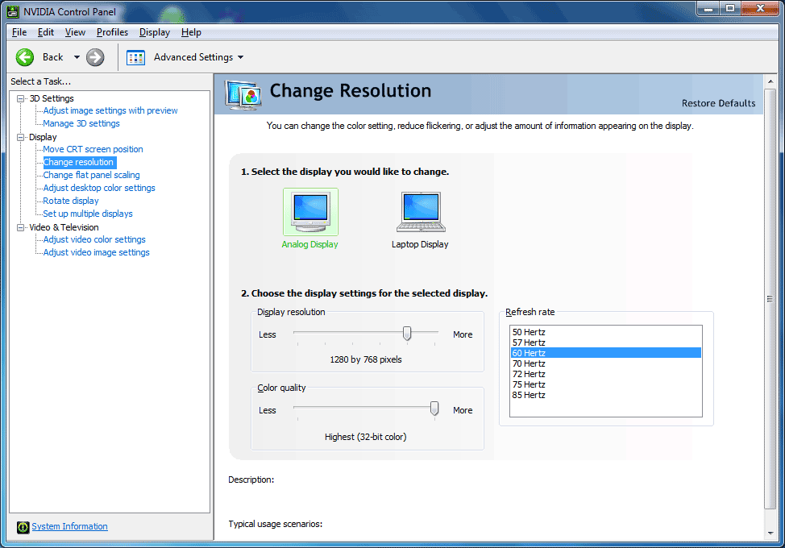Select the Analog Display monitor icon
The image size is (785, 548).
(310, 212)
